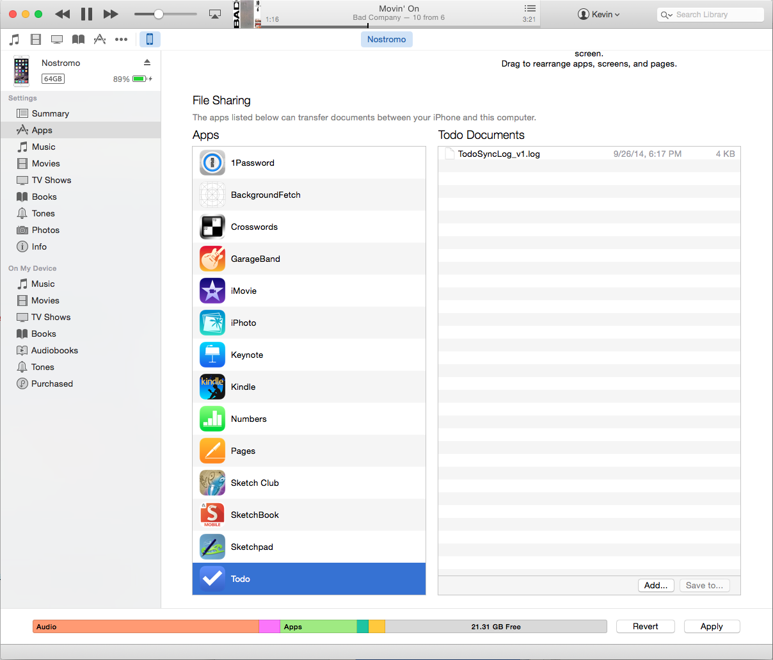Select the GarageBand app icon
This screenshot has width=773, height=660.
(x=212, y=259)
